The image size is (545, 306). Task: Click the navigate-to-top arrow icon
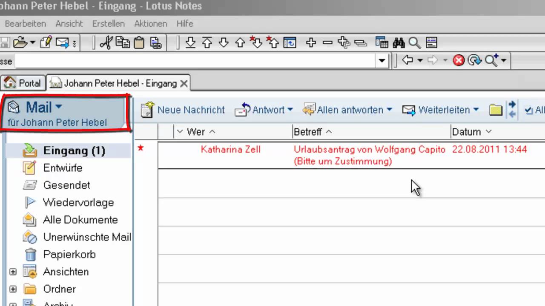tap(207, 42)
